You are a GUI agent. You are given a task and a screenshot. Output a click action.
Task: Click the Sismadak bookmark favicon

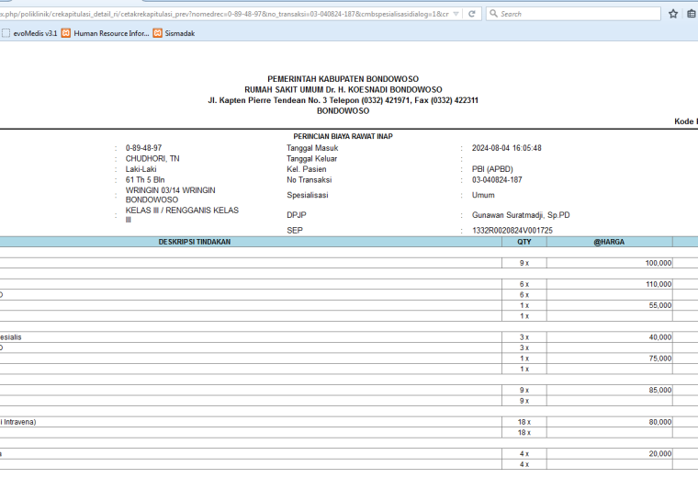click(158, 33)
